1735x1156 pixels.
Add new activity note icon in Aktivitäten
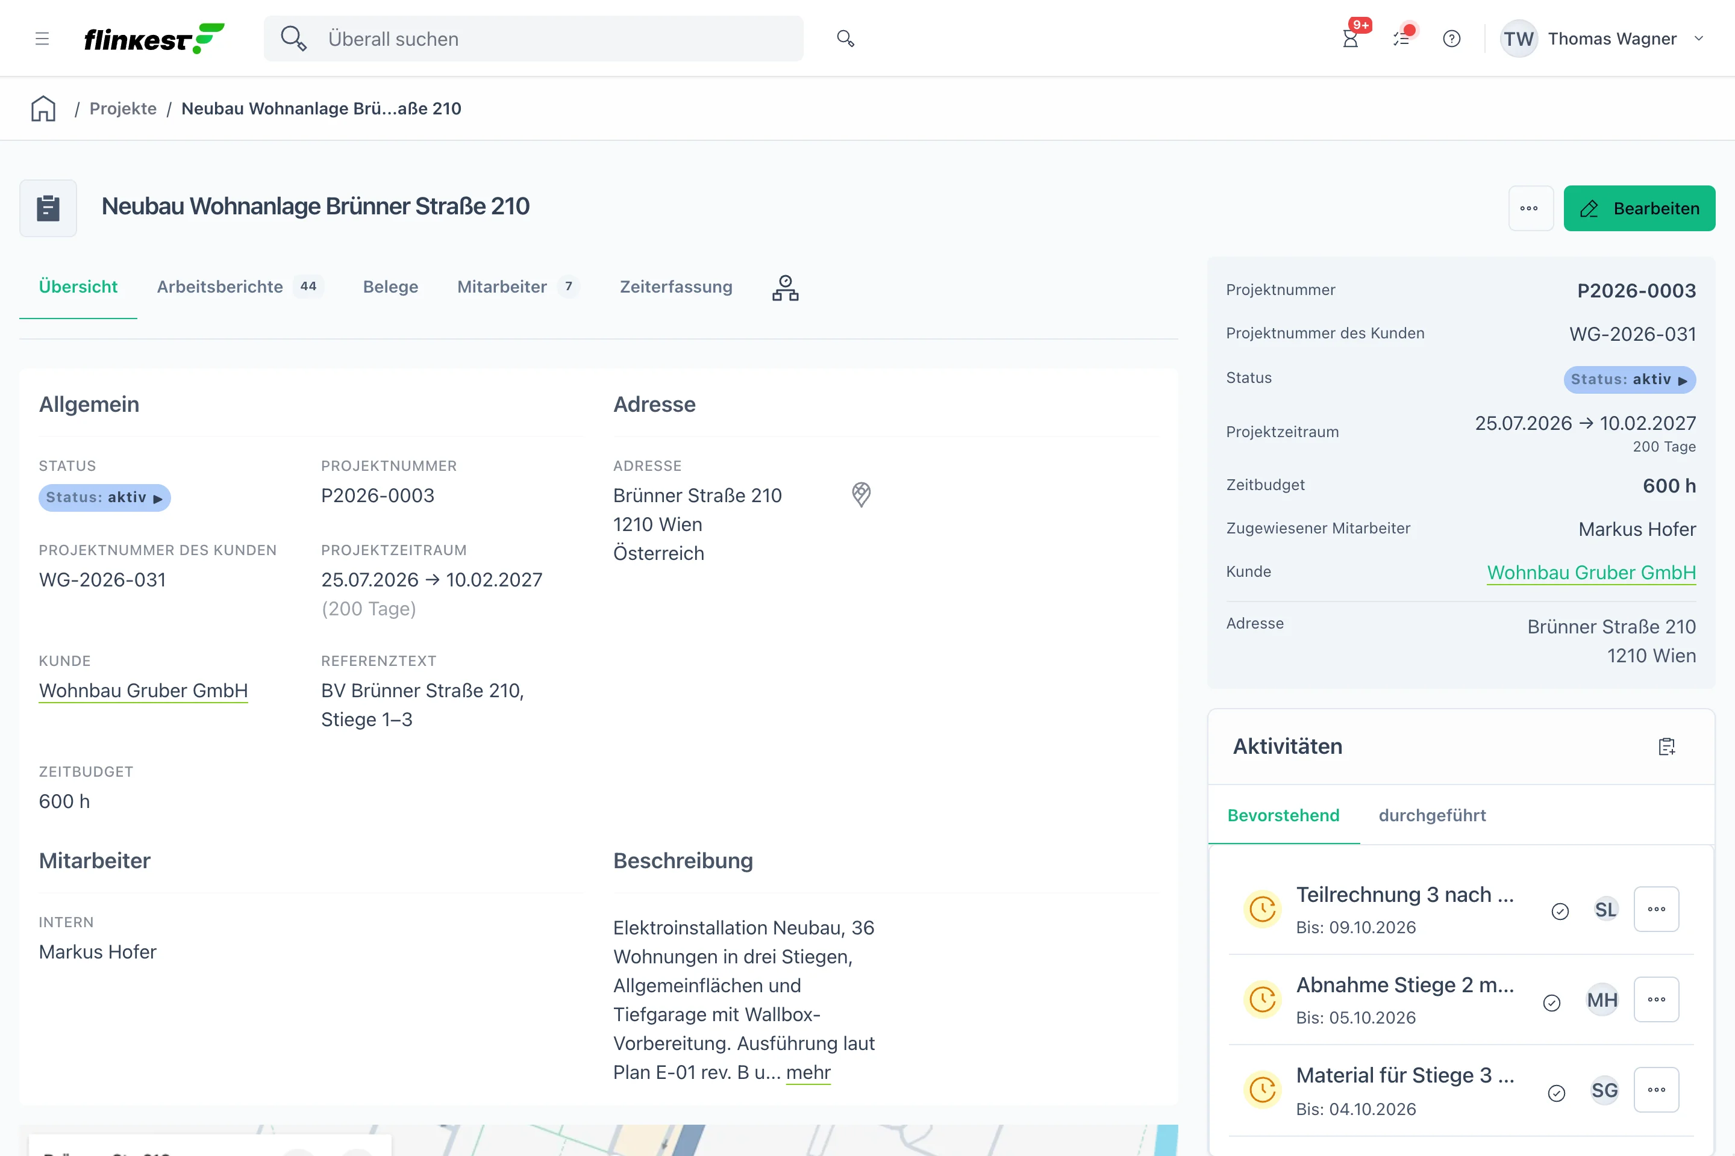[1667, 746]
